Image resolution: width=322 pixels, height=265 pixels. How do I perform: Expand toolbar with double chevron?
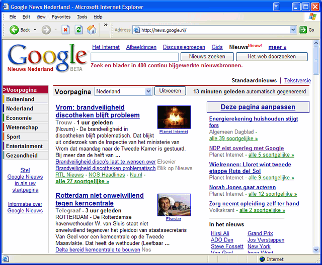click(106, 25)
